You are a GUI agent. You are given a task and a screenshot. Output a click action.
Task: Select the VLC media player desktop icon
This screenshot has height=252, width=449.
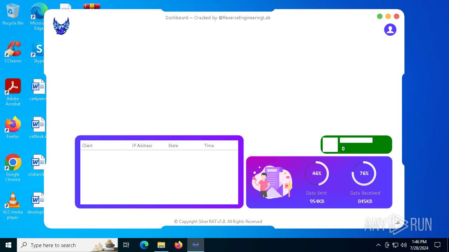click(x=13, y=205)
